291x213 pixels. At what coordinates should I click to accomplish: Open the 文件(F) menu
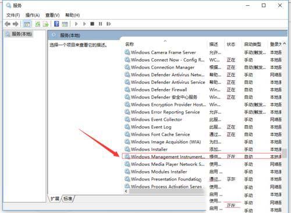(13, 15)
